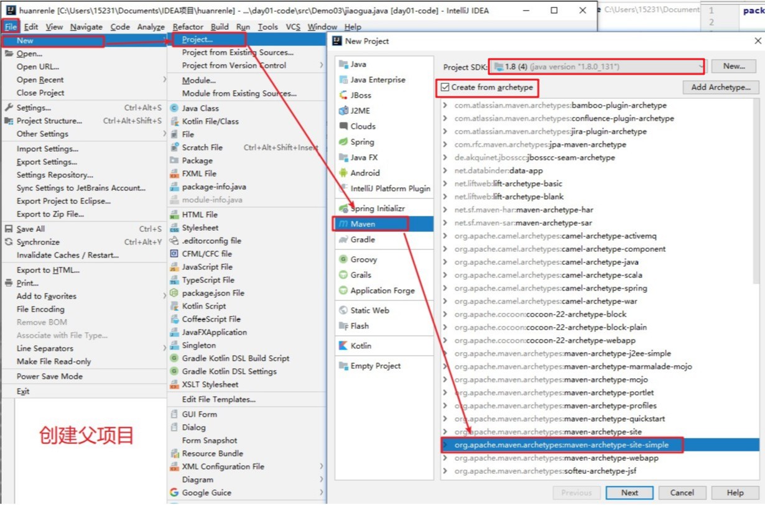Choose Power Save Mode in File menu
This screenshot has height=505, width=765.
tap(85, 376)
